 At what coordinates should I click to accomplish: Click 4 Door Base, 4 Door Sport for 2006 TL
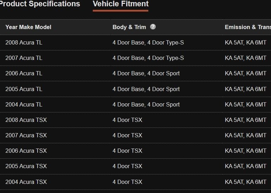[146, 73]
